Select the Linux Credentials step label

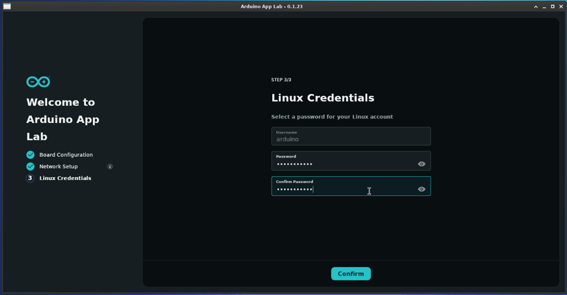[65, 178]
